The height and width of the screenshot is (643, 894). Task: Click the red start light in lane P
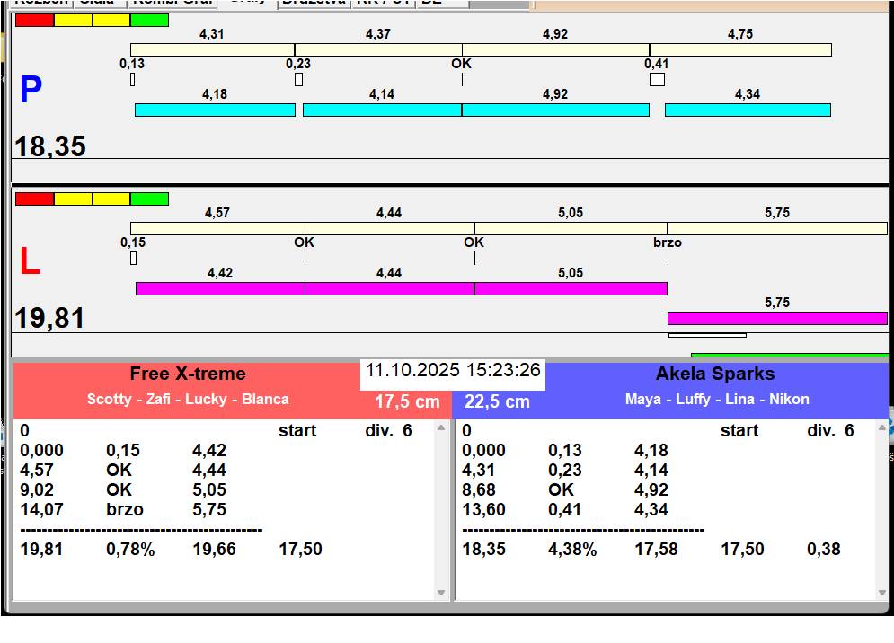[x=34, y=20]
